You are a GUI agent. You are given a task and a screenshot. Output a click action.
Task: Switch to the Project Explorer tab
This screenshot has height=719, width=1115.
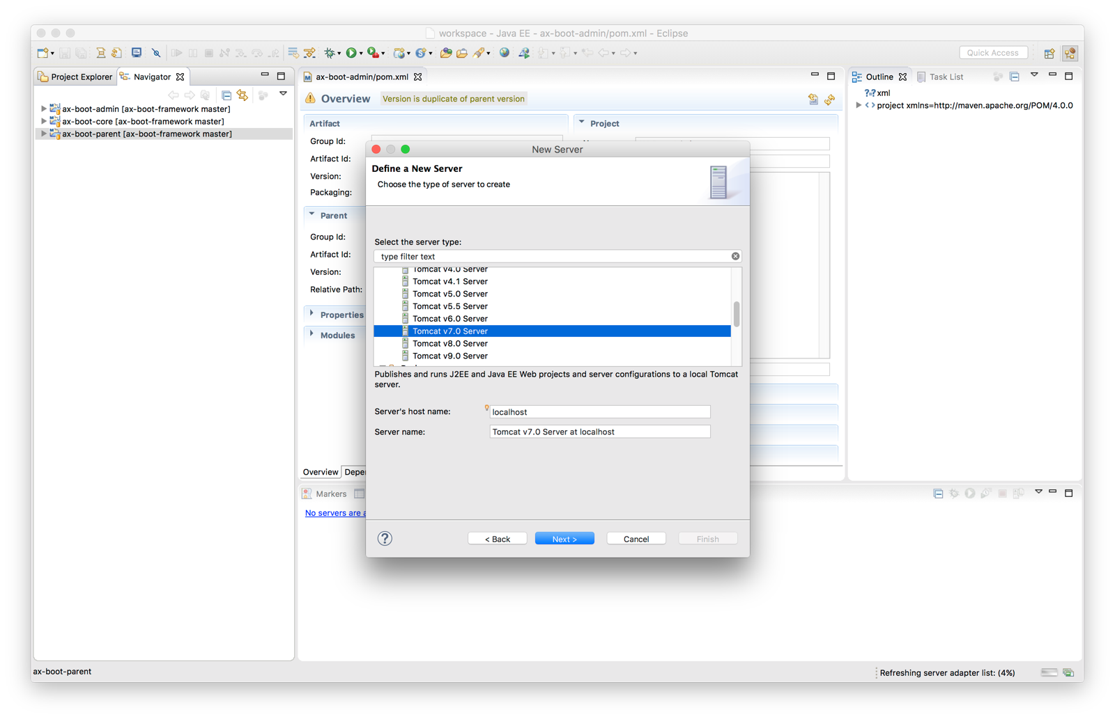[x=75, y=77]
